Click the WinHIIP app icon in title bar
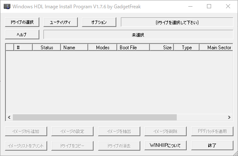The image size is (238, 156). coord(7,6)
